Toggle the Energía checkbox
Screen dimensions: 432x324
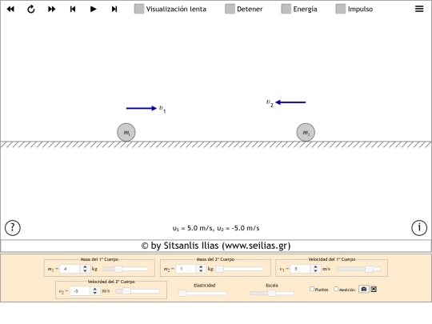point(286,9)
